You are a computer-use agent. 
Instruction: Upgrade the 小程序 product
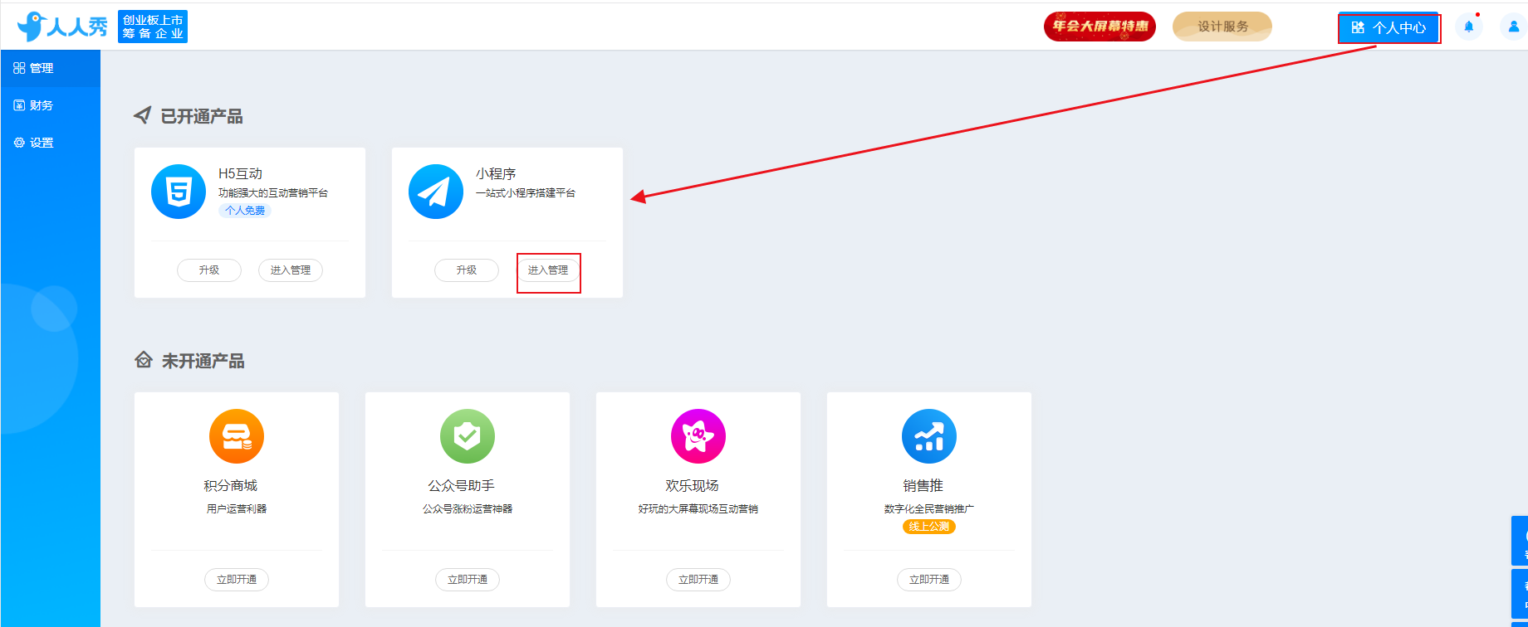click(467, 270)
